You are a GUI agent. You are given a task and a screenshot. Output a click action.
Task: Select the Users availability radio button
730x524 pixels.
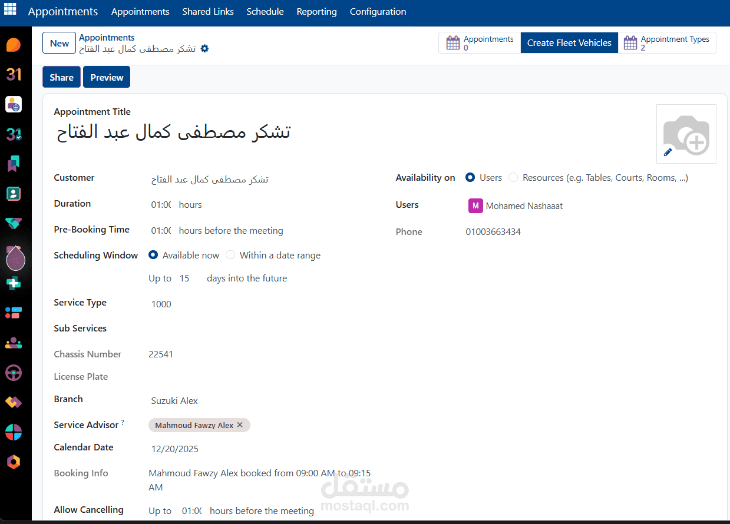pos(470,177)
